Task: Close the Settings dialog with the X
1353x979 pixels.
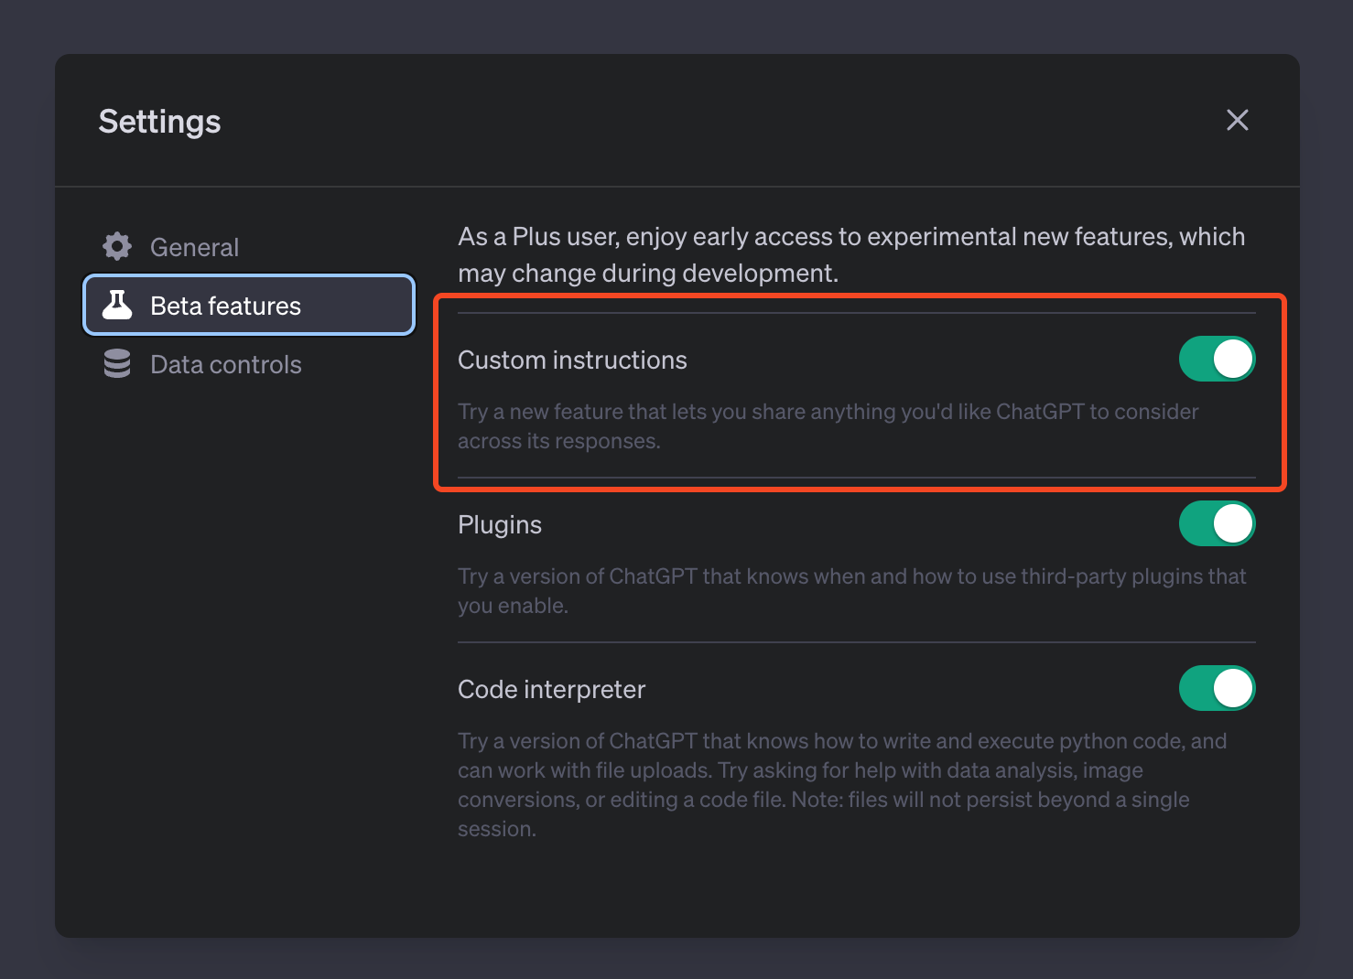Action: click(1237, 120)
